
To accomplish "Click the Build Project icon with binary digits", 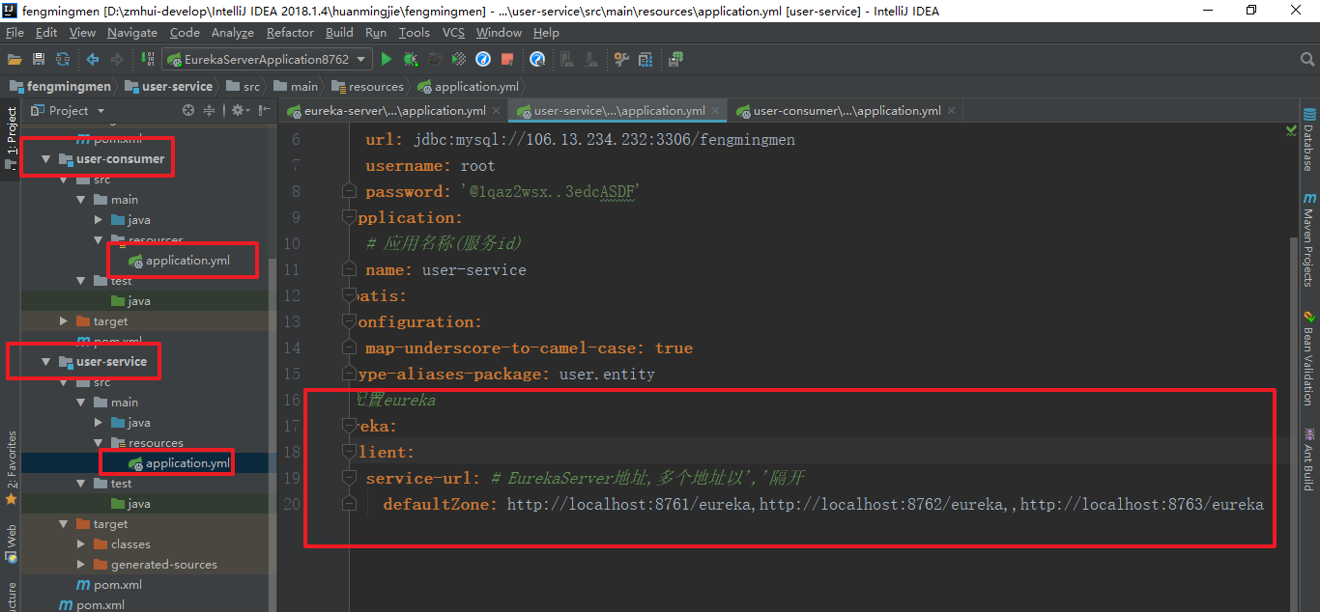I will click(148, 59).
